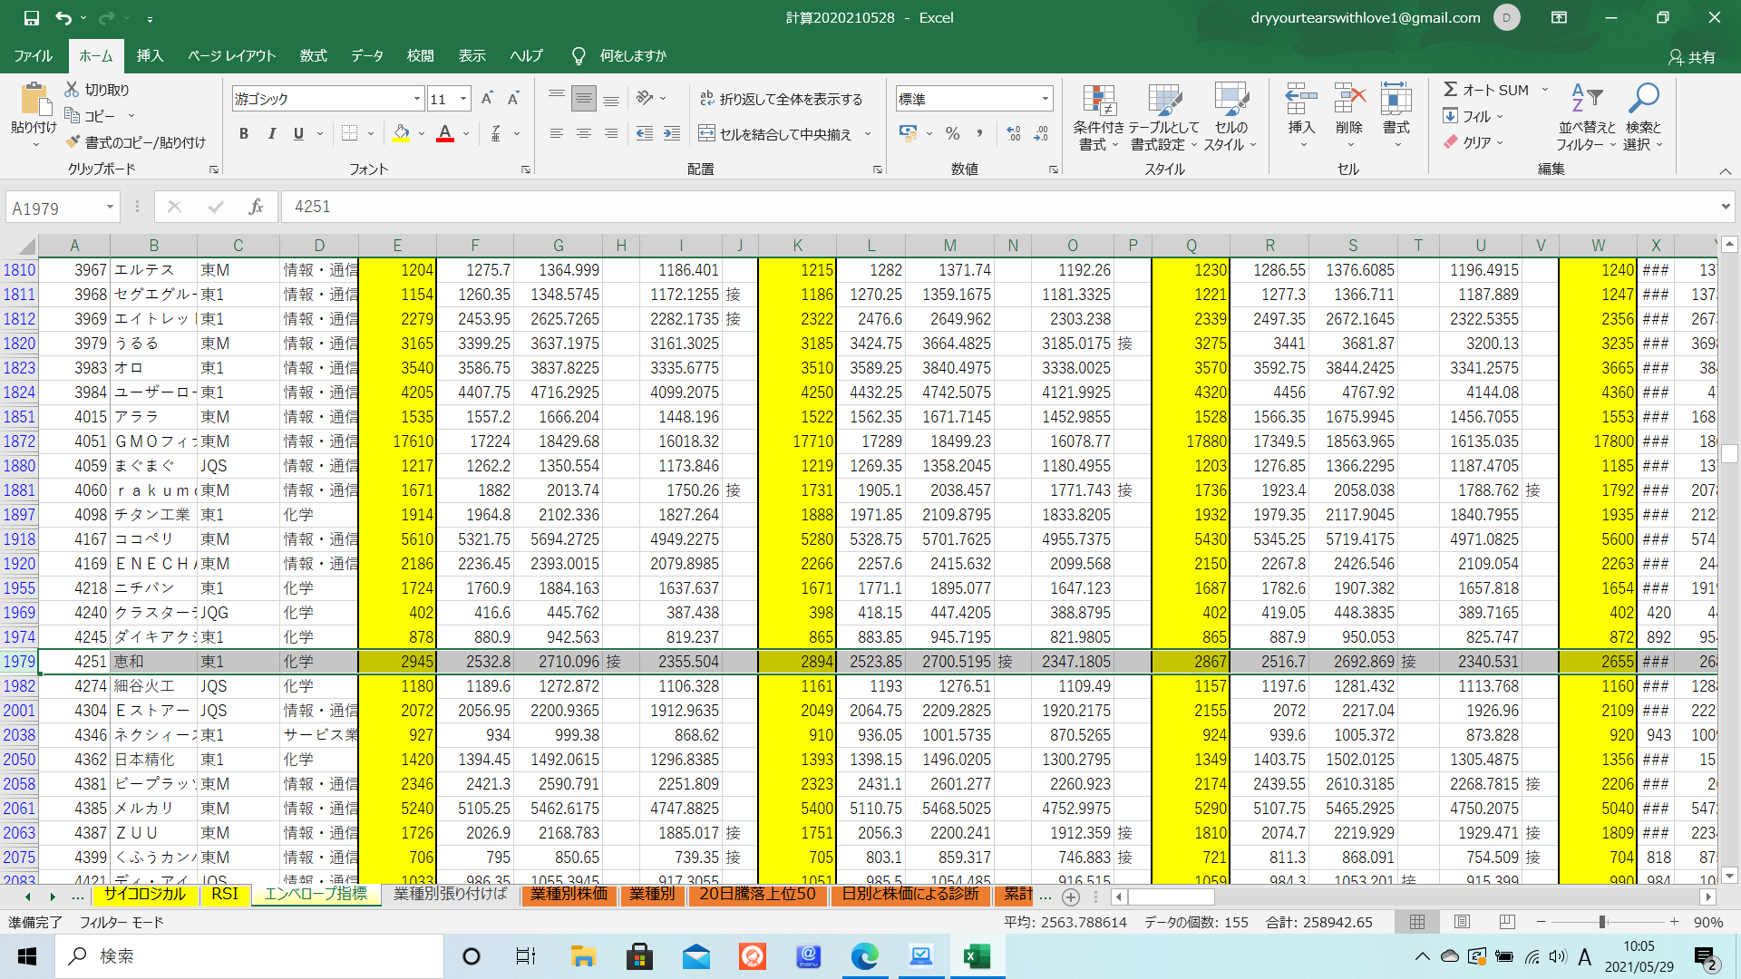The height and width of the screenshot is (979, 1741).
Task: Open Find and Select magnifier icon
Action: [x=1643, y=98]
